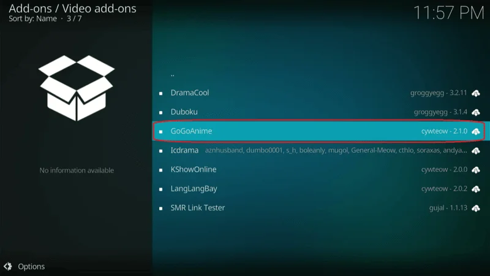Click the cloud download icon for DramaCool
The width and height of the screenshot is (490, 276).
476,93
